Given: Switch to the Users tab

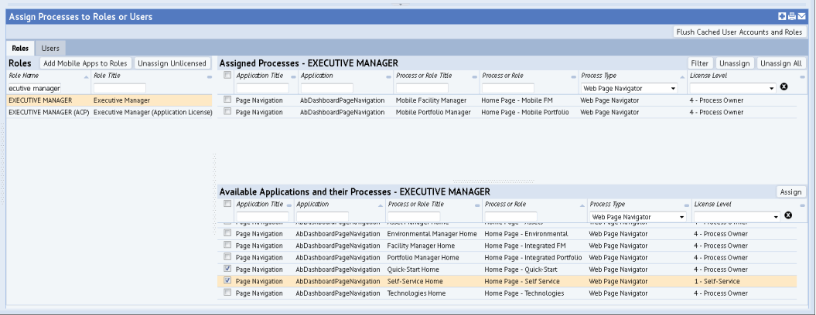Looking at the screenshot, I should [51, 48].
